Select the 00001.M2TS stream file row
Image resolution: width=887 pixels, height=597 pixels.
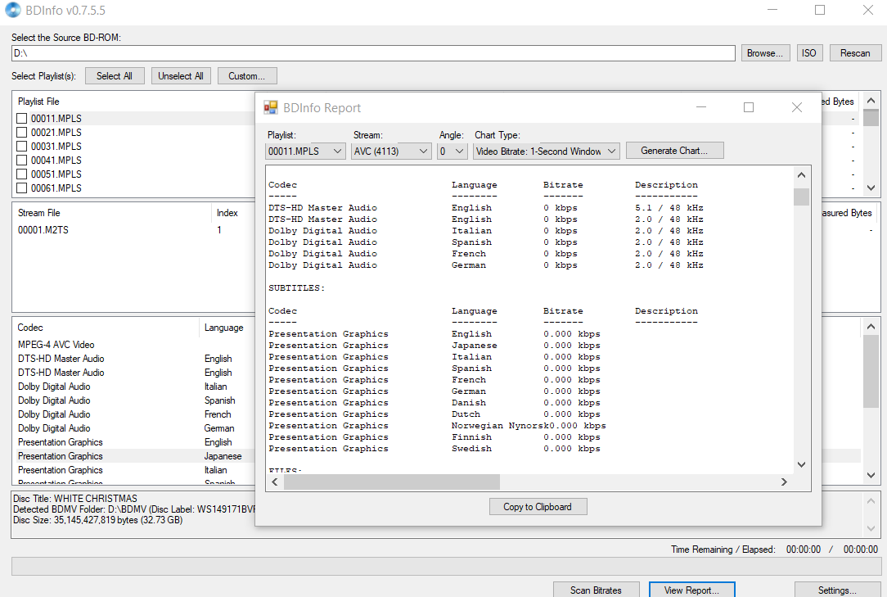pyautogui.click(x=133, y=230)
